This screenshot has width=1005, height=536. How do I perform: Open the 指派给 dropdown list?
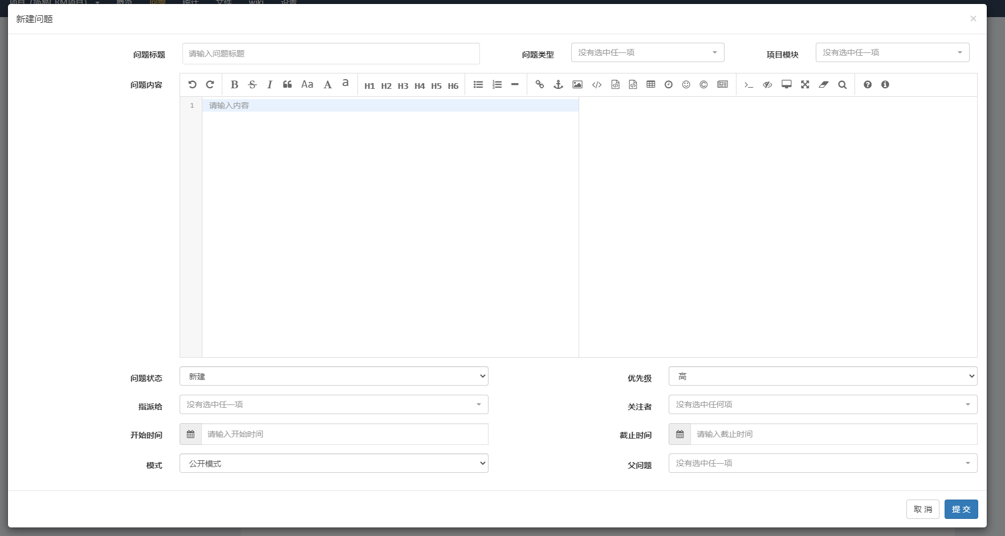click(x=333, y=404)
